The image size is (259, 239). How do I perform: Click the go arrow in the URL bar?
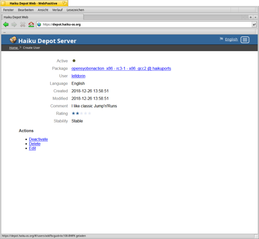[254, 25]
